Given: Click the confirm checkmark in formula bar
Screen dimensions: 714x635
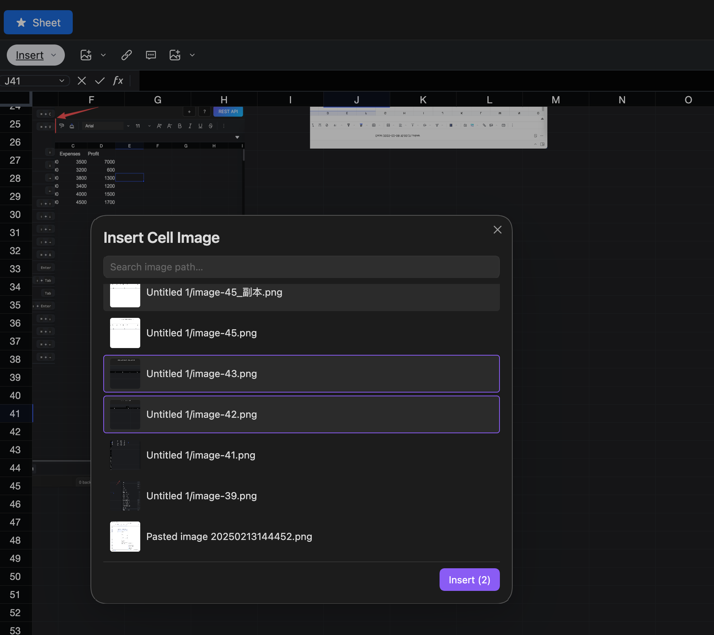Looking at the screenshot, I should [x=100, y=81].
